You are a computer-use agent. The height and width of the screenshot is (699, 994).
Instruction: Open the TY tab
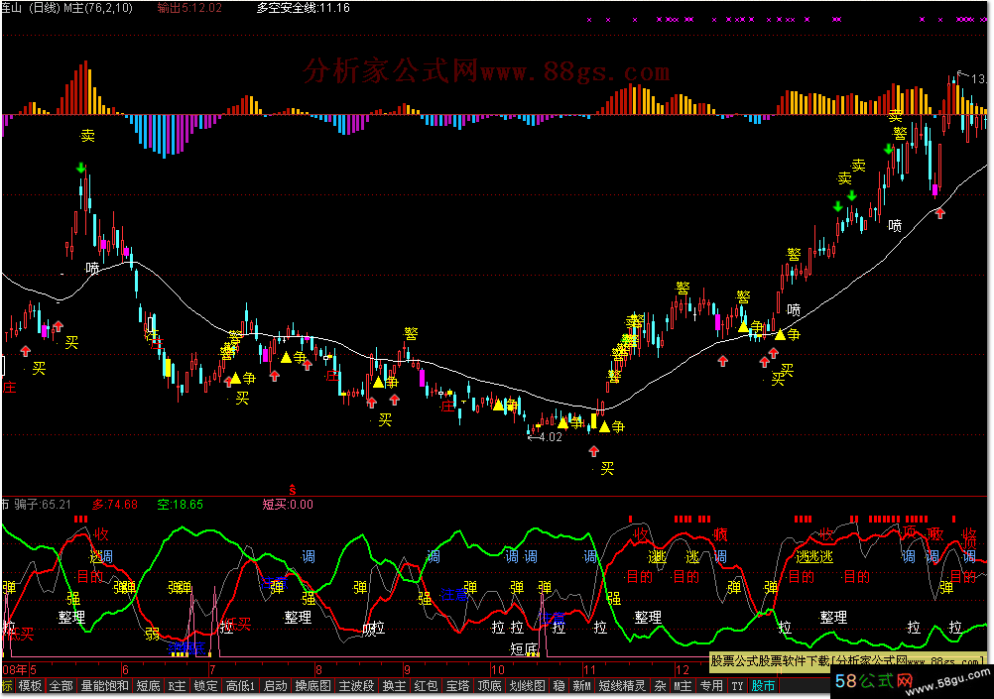(737, 686)
